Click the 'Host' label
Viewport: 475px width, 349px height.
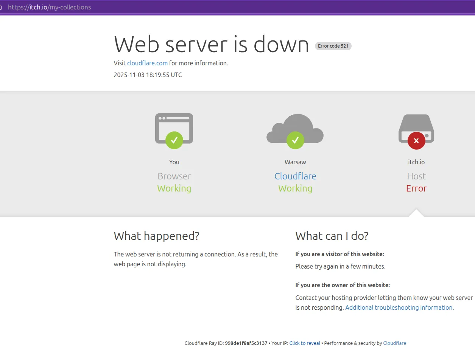(416, 176)
